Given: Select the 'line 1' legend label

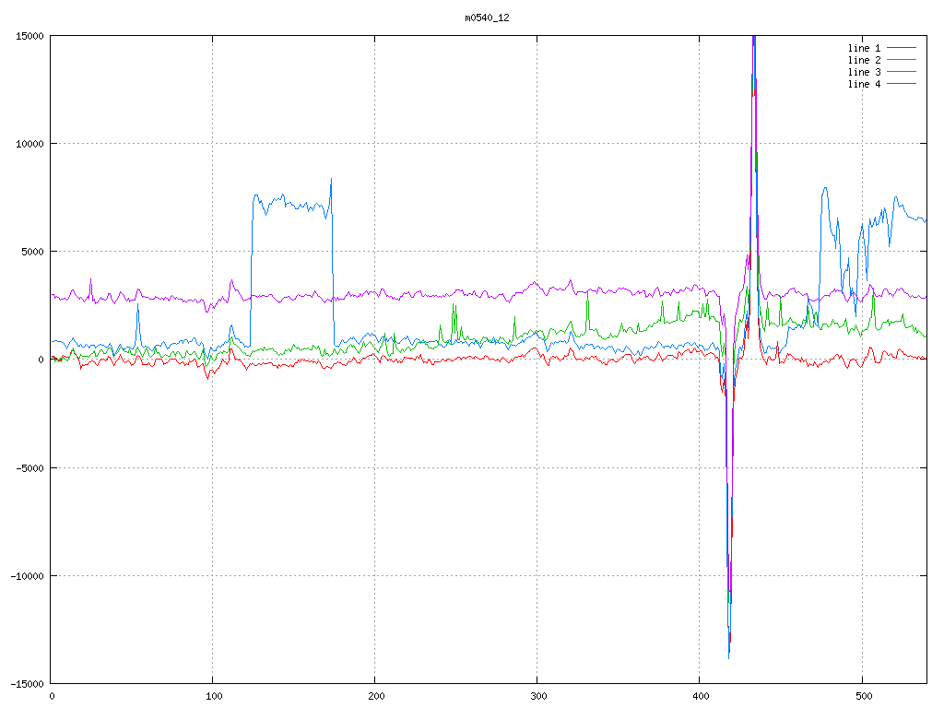Looking at the screenshot, I should [x=864, y=48].
